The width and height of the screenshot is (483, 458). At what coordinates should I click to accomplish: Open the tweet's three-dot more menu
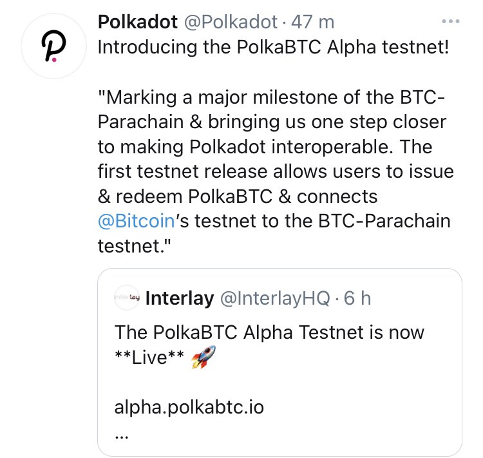pos(451,21)
